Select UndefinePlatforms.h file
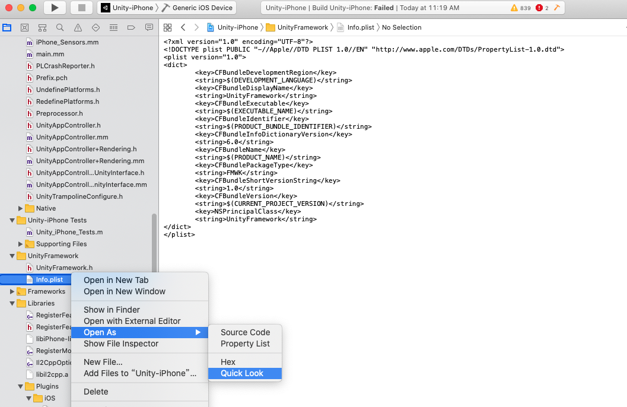The width and height of the screenshot is (627, 407). 68,90
